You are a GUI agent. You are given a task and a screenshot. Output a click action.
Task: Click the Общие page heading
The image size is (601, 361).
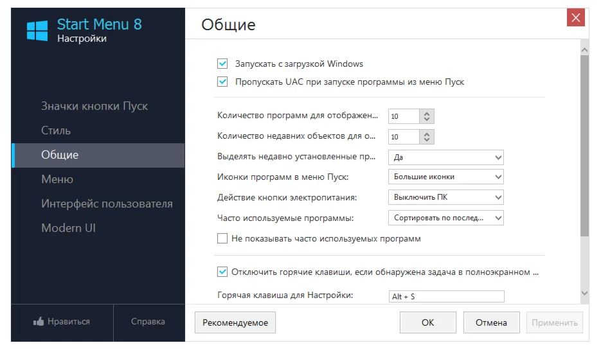click(228, 25)
